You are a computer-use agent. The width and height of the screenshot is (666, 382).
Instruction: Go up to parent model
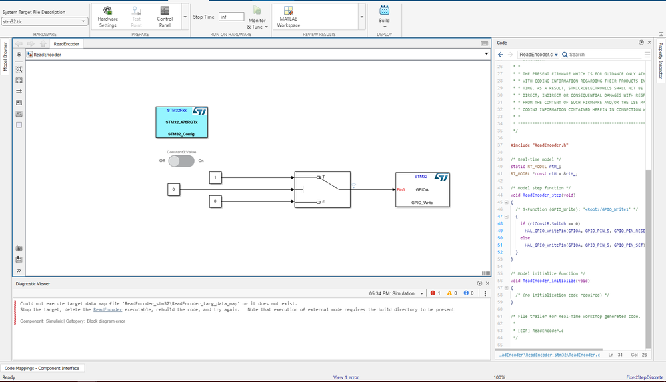click(43, 44)
